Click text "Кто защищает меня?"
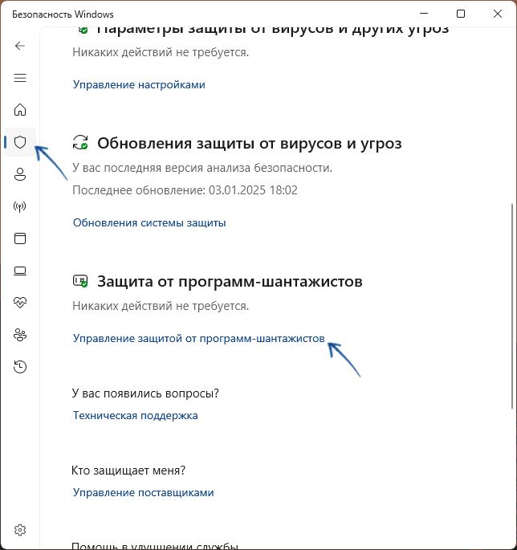 [128, 471]
